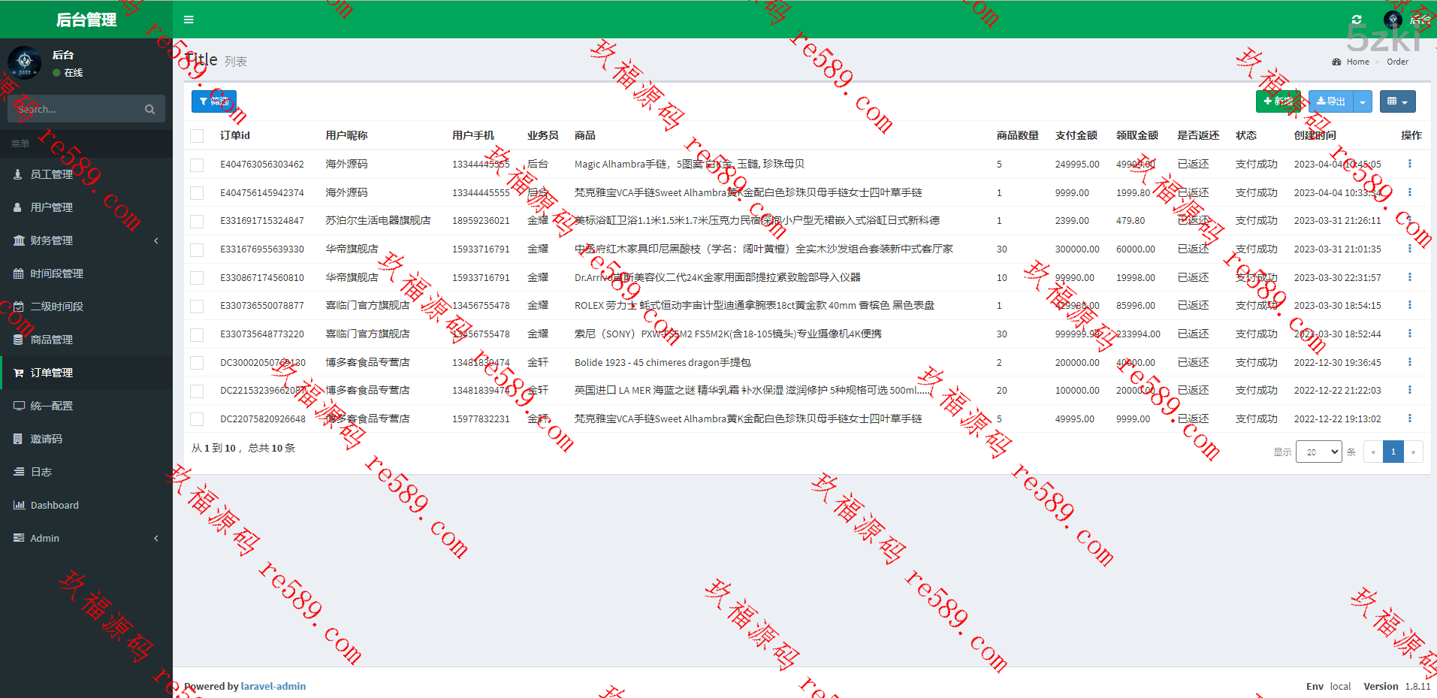Screen dimensions: 1437x698
Task: Click the search magnifier icon in sidebar
Action: [x=149, y=109]
